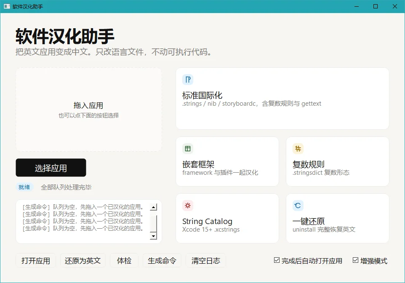
Task: Click the String Catalog red gear icon
Action: pos(188,206)
